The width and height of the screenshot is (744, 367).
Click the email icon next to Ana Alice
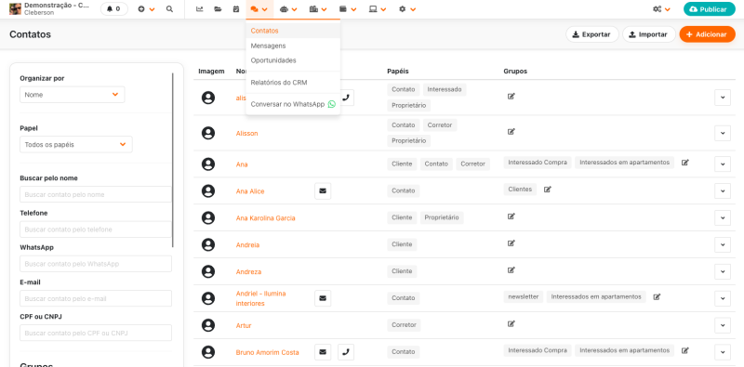click(323, 191)
